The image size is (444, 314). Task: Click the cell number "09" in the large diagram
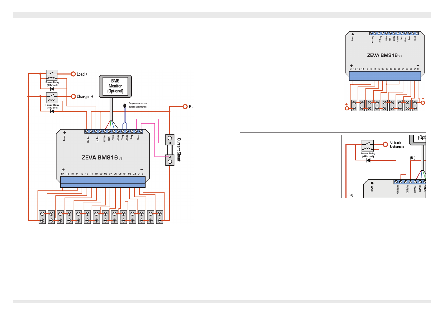[x=101, y=174]
